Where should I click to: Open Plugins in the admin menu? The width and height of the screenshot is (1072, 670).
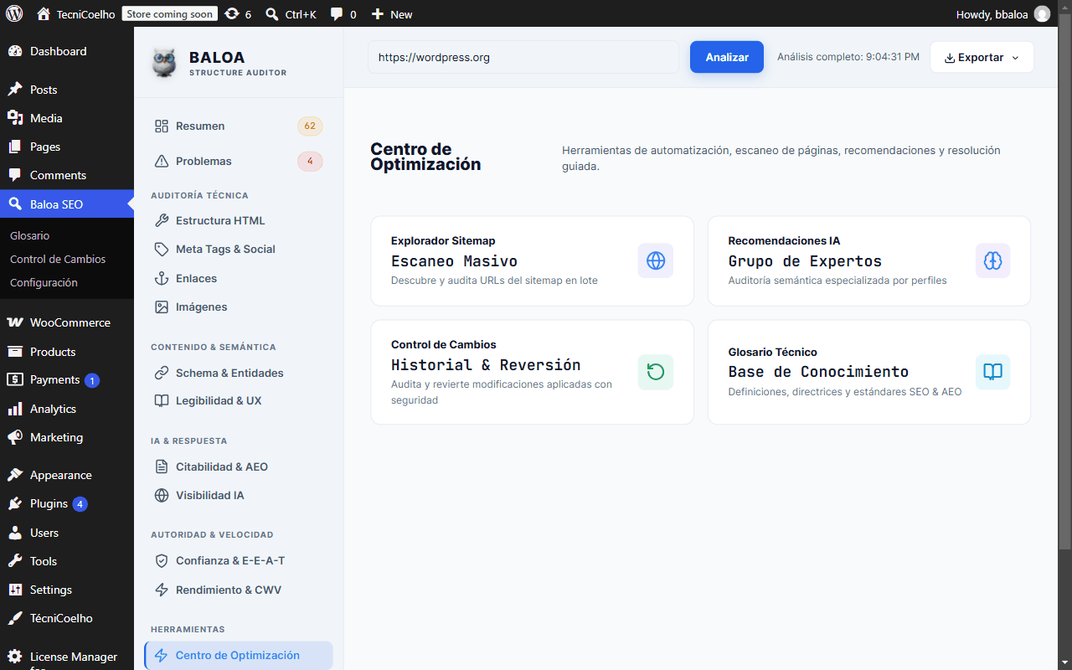pos(67,503)
